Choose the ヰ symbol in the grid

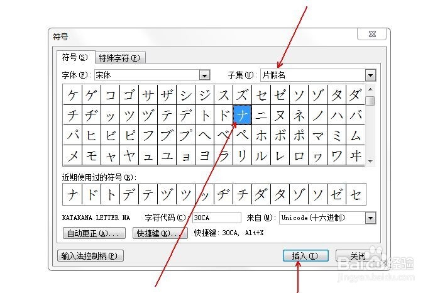point(355,155)
